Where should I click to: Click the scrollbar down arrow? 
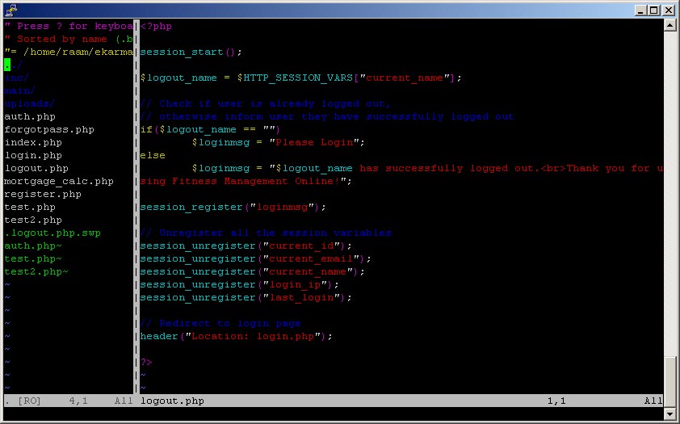[x=670, y=414]
